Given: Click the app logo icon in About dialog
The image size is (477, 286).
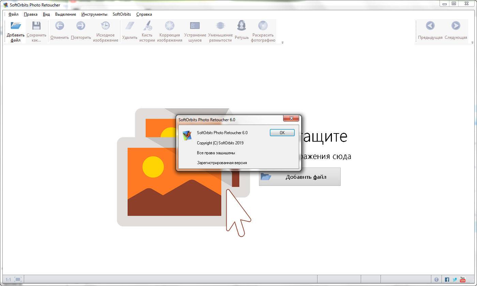Looking at the screenshot, I should [x=187, y=136].
